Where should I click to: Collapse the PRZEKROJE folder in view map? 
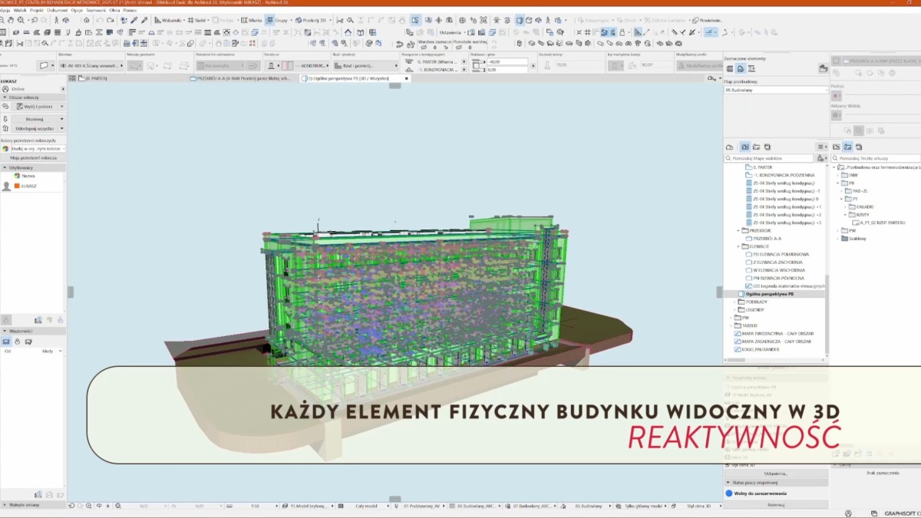(x=739, y=230)
